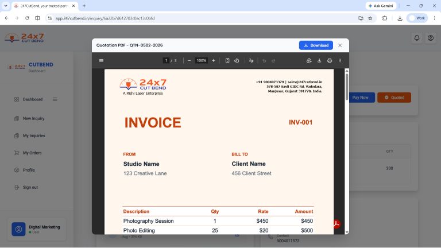Click the Adobe Acrobat floating icon
This screenshot has width=441, height=248.
(336, 224)
